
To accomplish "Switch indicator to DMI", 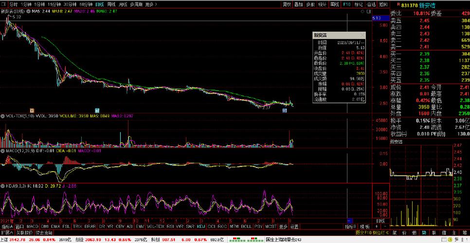I will click(45, 226).
